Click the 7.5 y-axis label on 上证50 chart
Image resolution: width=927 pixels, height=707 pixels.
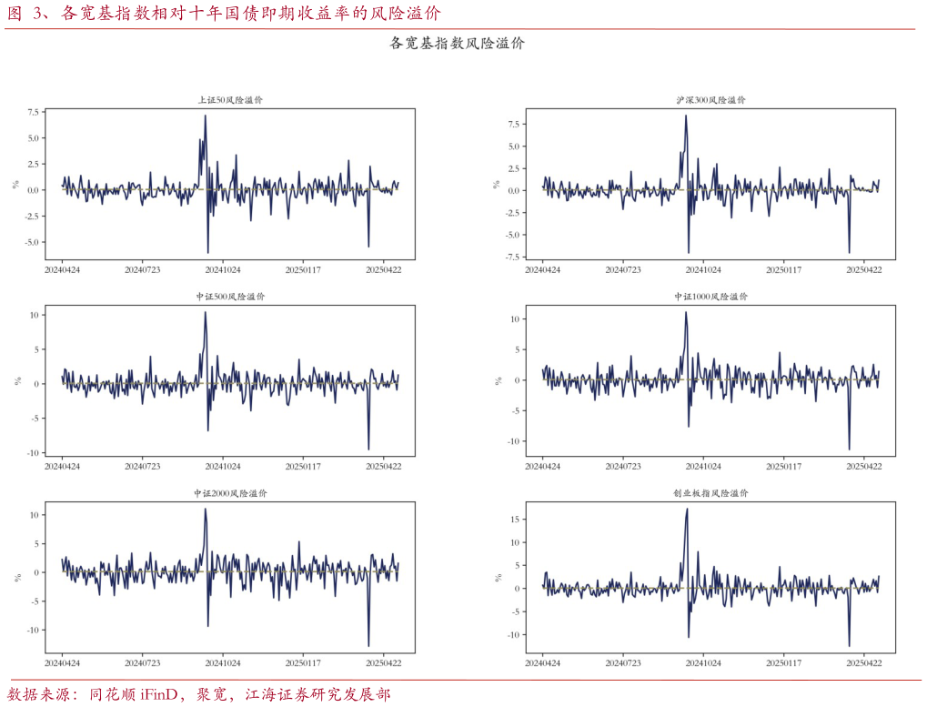point(33,113)
